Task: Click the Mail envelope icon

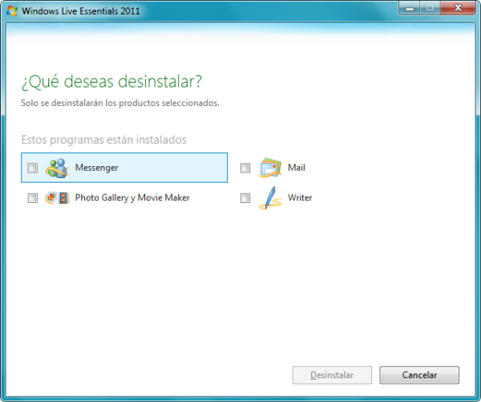Action: click(270, 168)
